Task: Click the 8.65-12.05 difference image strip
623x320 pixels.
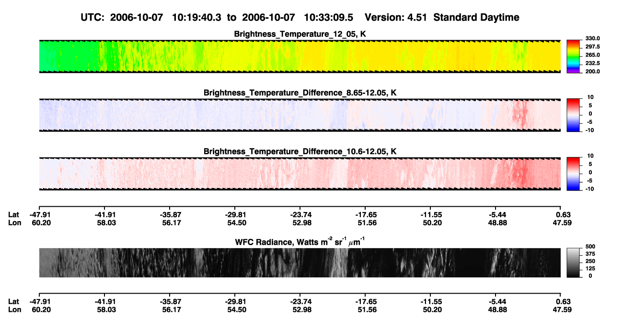Action: point(300,115)
